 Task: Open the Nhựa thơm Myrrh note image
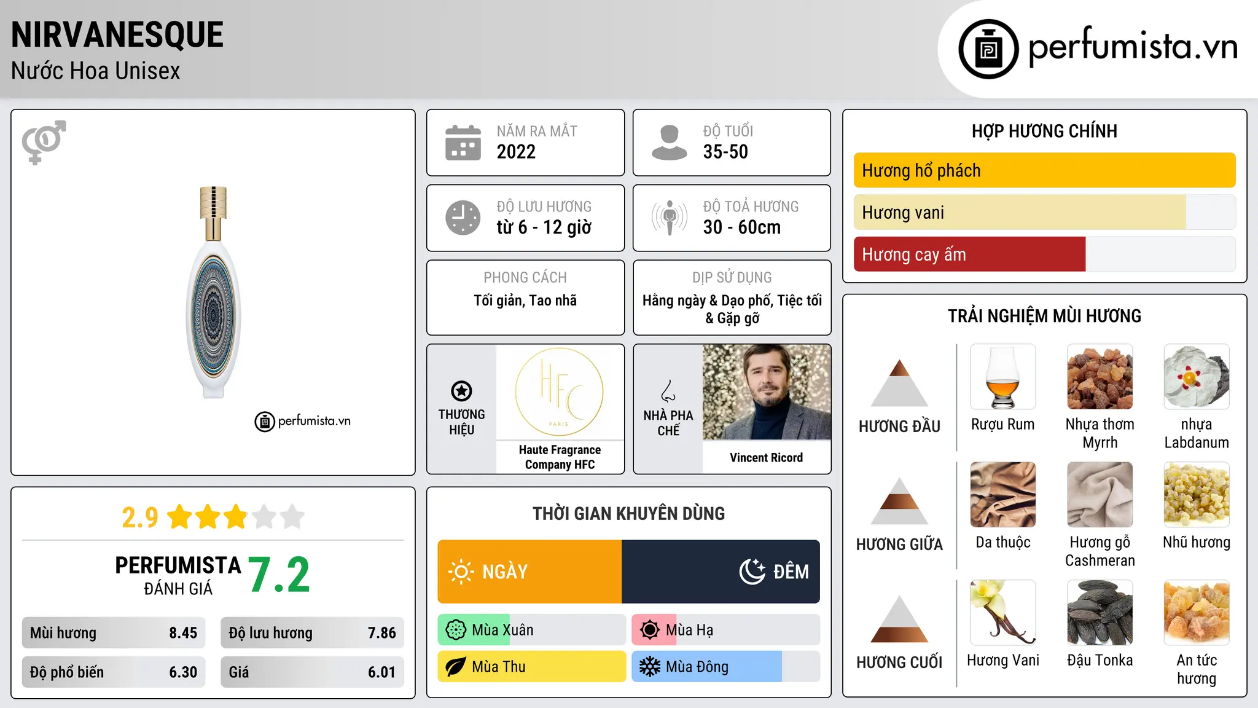tap(1100, 377)
